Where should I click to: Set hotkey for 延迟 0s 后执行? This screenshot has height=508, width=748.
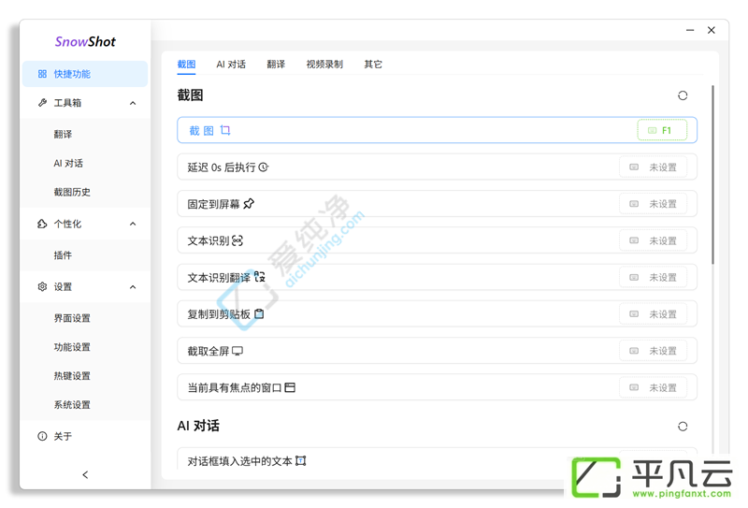tap(653, 167)
